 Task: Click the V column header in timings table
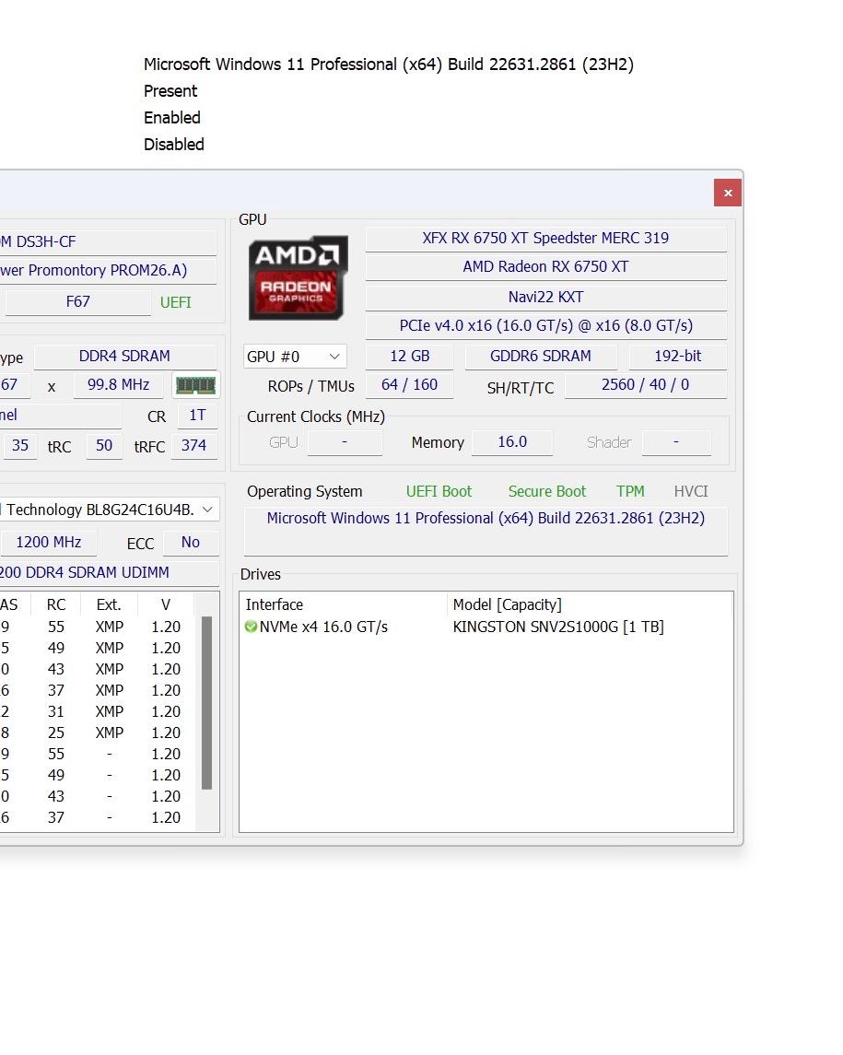point(166,604)
